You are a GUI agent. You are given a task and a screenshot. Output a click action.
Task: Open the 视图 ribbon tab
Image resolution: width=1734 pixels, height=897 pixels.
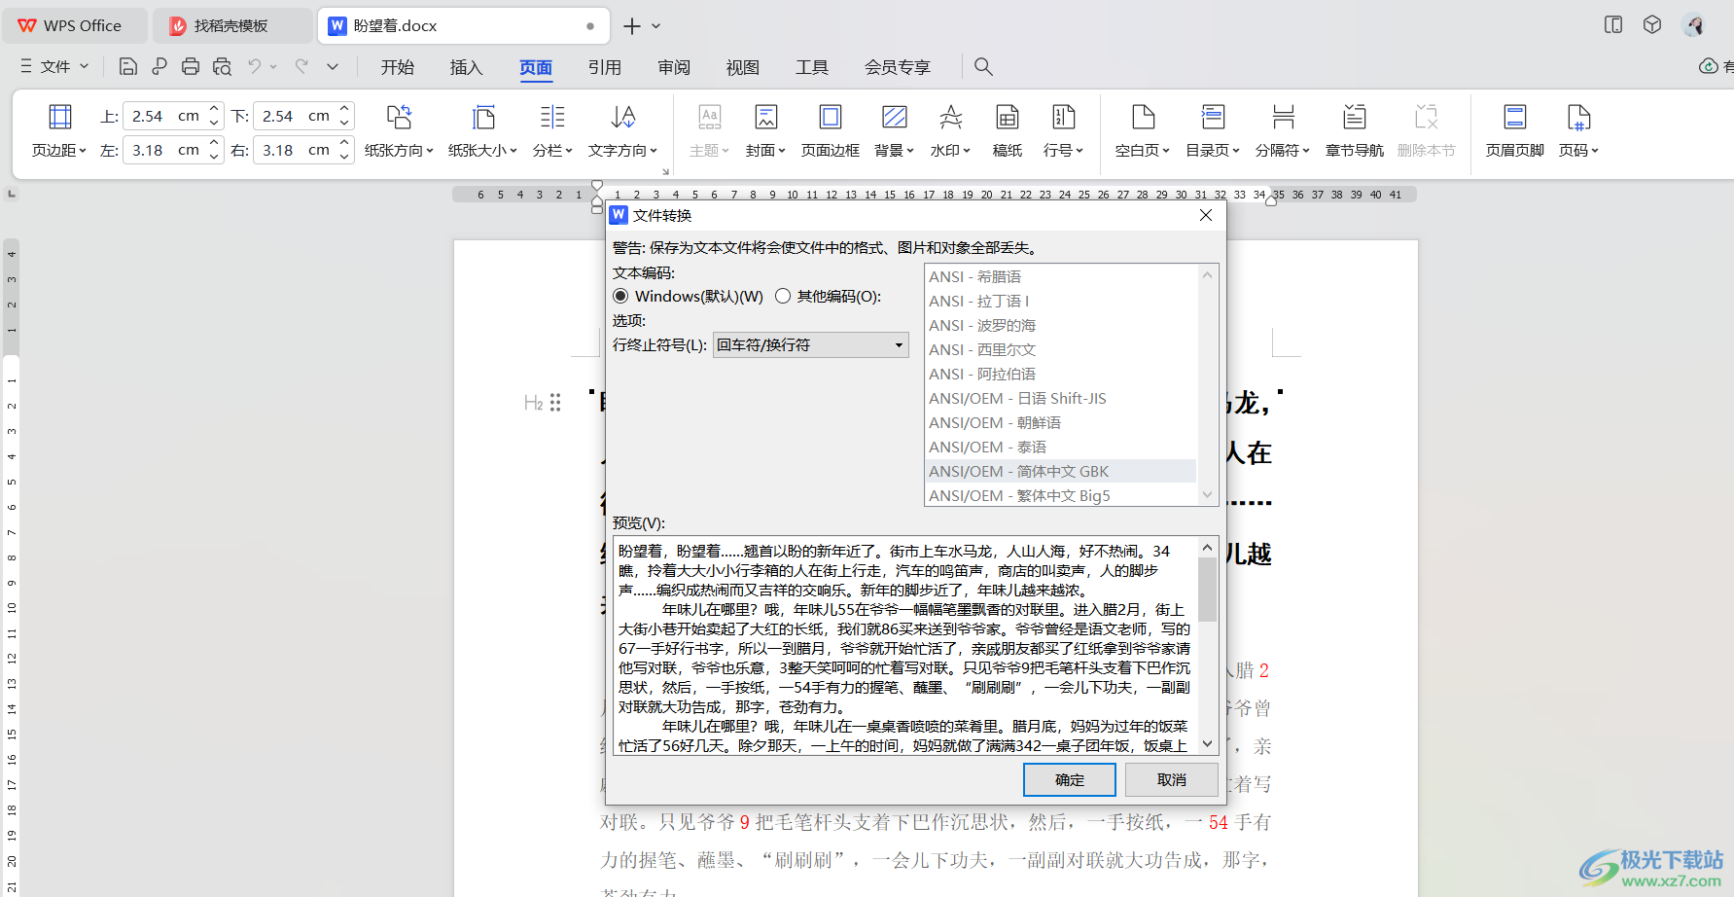click(x=743, y=67)
